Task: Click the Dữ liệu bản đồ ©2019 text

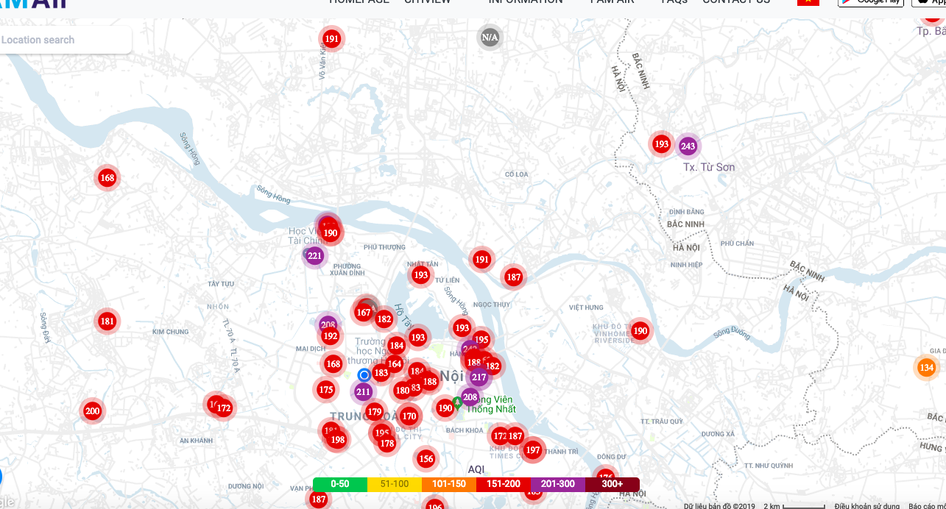Action: tap(719, 506)
